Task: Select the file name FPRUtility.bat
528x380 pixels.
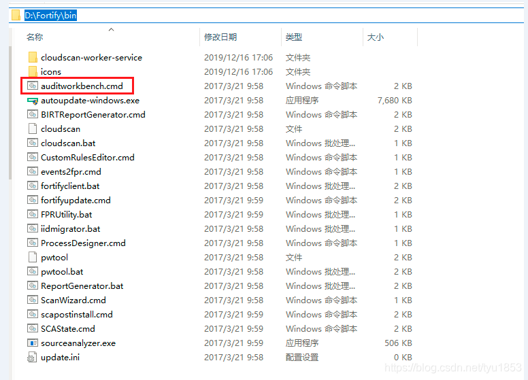Action: coord(66,215)
